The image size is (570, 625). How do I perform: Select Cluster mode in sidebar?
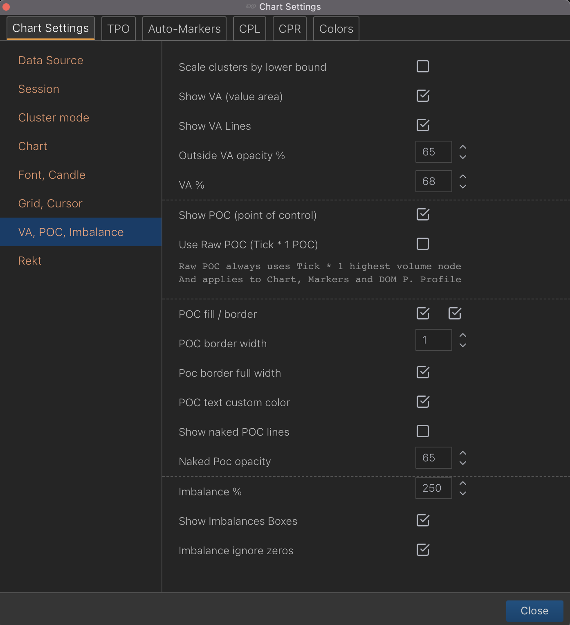(x=81, y=117)
